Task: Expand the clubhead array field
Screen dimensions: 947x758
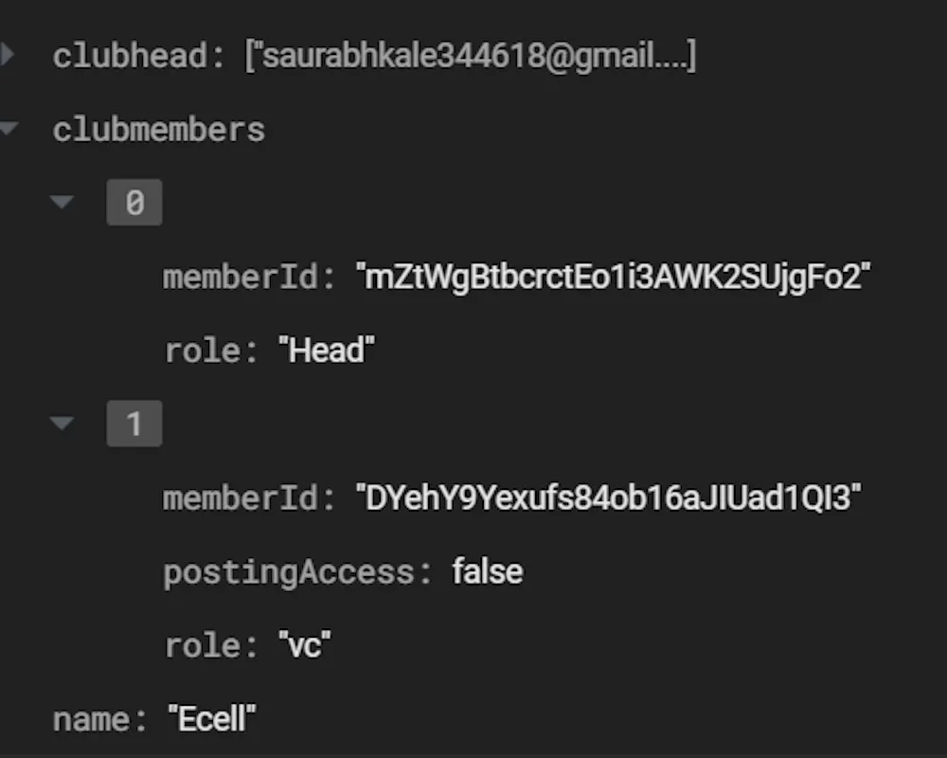Action: tap(8, 54)
